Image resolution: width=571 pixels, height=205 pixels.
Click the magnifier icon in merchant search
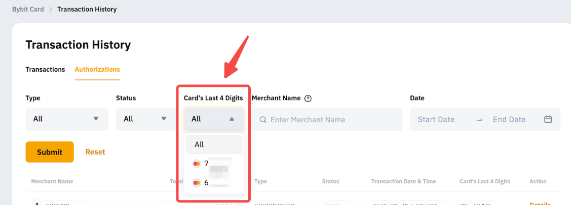pos(263,120)
